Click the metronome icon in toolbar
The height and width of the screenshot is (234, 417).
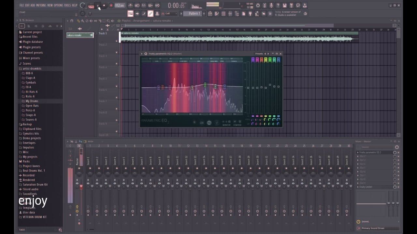click(130, 6)
